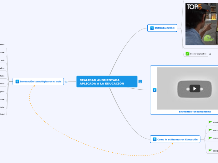Open the notes icon beside the central topic
218x163 pixels.
pyautogui.click(x=140, y=81)
